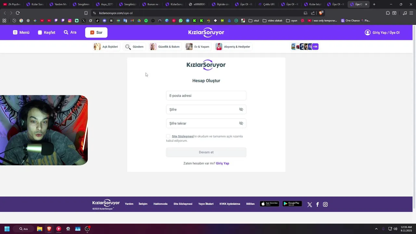
Task: Expand the +26 more topics badge
Action: 315,47
